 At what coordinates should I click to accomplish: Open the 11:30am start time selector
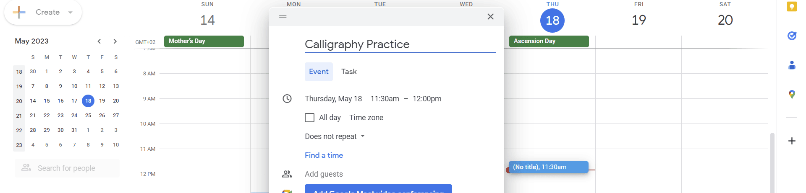(385, 99)
